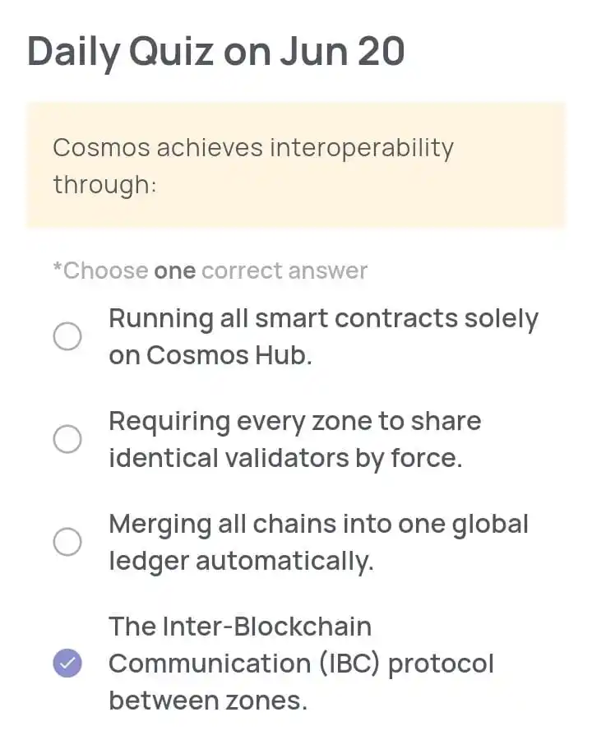Choose 'Requiring every zone to share identical validators'
Screen dimensions: 592x740
pyautogui.click(x=67, y=439)
